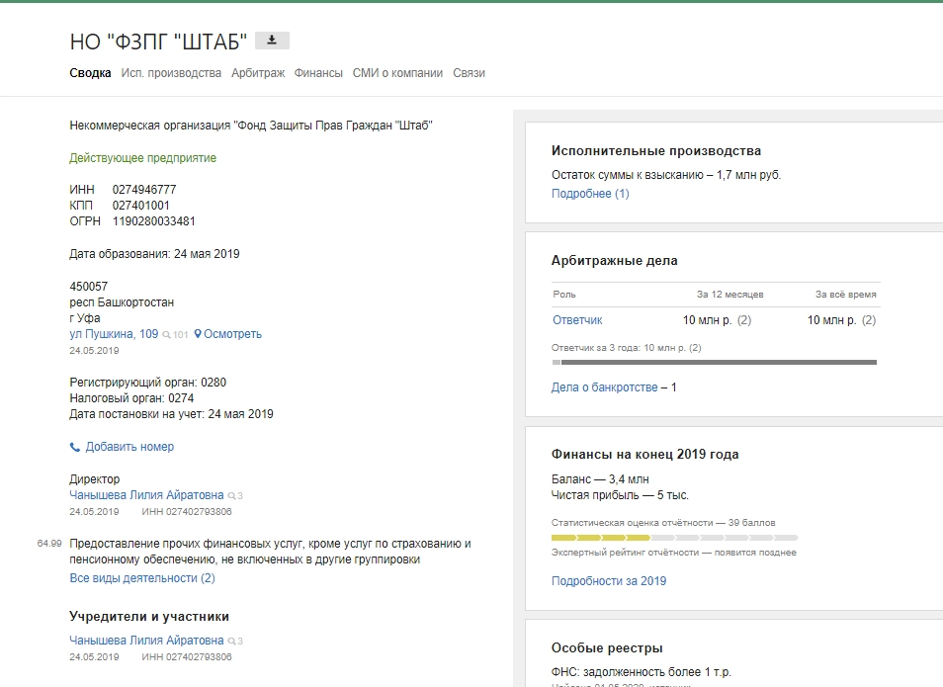This screenshot has height=687, width=943.
Task: Click the yellow reporting score progress bar
Action: [600, 538]
